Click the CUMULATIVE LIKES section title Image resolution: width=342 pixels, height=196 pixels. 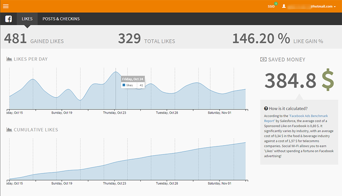[x=36, y=130]
